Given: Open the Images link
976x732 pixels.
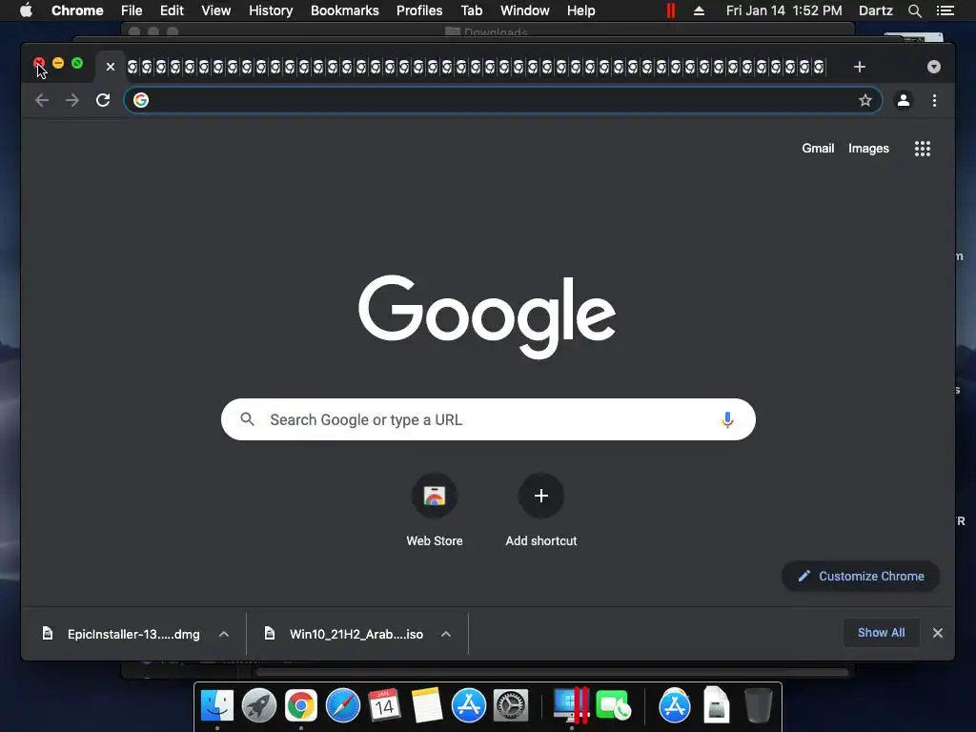Looking at the screenshot, I should coord(868,148).
